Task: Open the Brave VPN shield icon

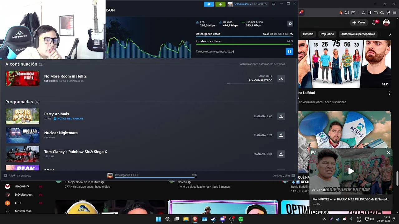Action: [x=388, y=12]
